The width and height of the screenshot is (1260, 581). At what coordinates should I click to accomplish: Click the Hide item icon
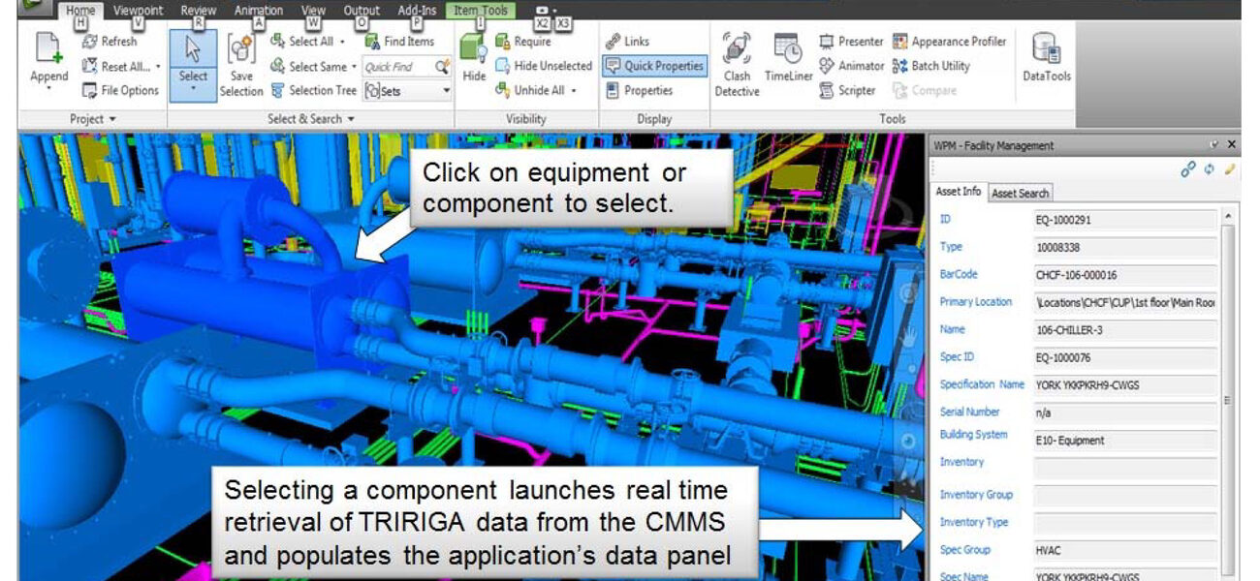coord(474,50)
